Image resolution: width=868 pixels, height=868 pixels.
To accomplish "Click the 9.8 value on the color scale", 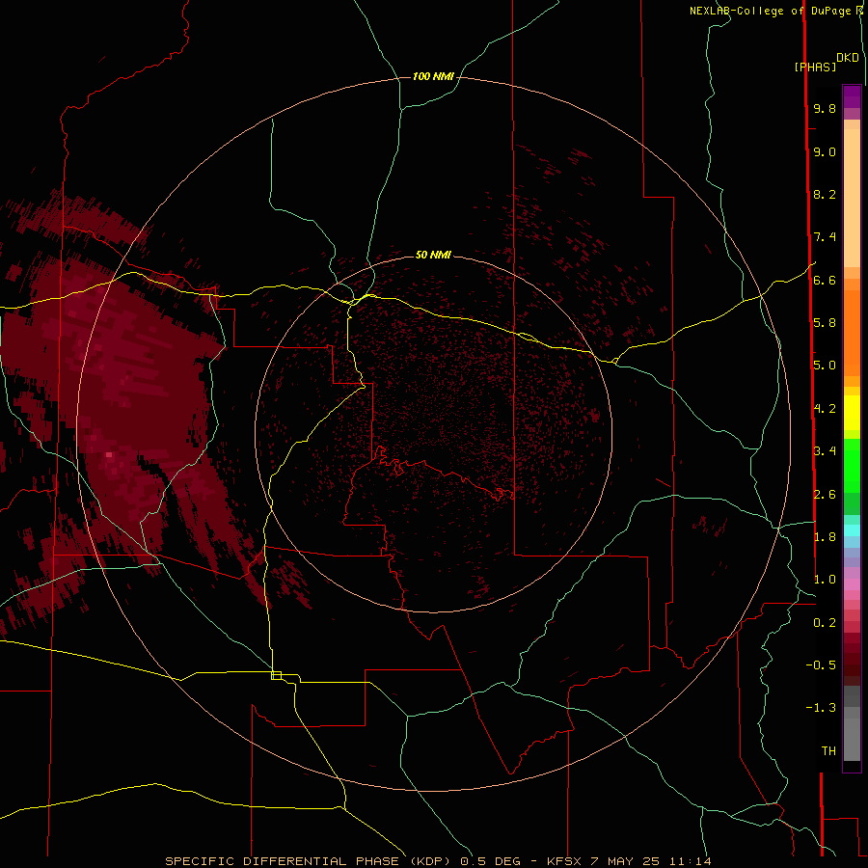I will [x=825, y=108].
